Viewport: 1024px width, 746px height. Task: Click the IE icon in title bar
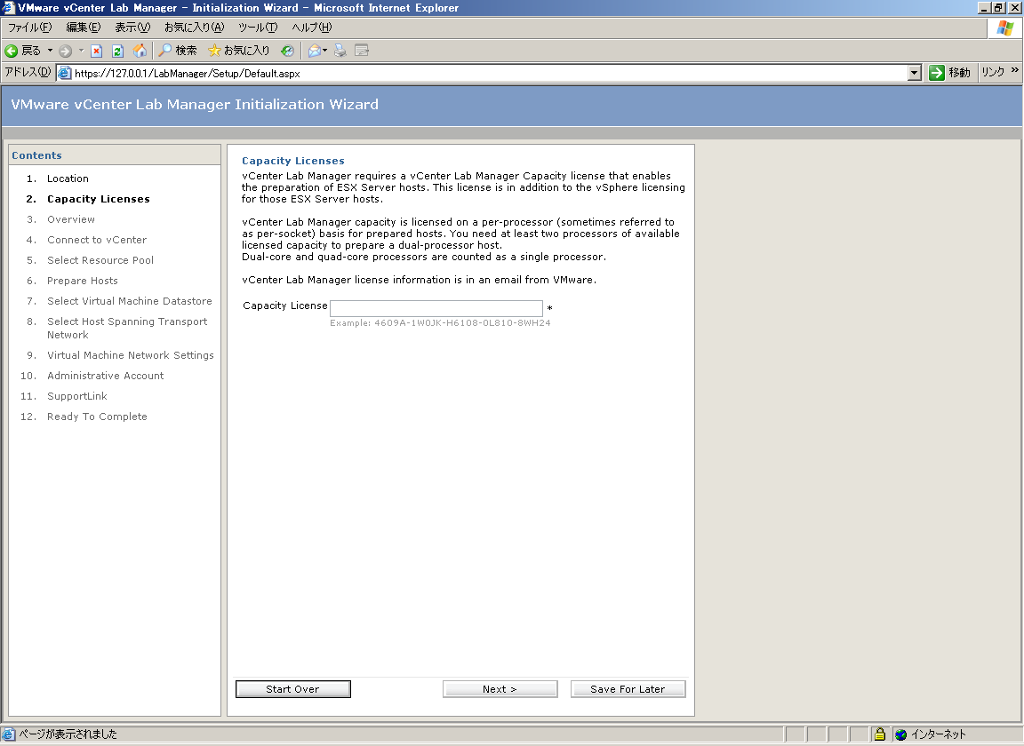click(8, 8)
